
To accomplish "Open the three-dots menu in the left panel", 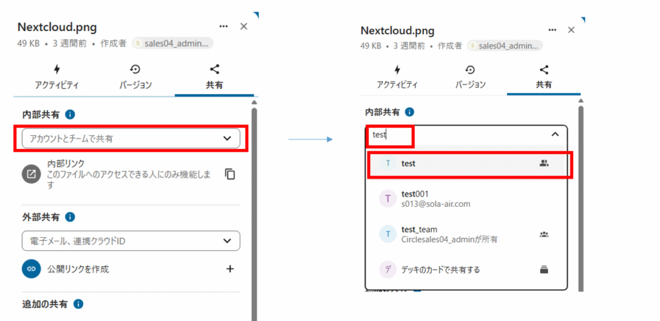I will (x=224, y=26).
